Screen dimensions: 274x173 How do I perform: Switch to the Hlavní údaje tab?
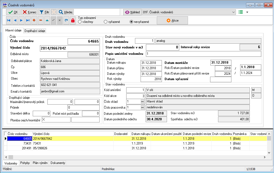(x=13, y=30)
